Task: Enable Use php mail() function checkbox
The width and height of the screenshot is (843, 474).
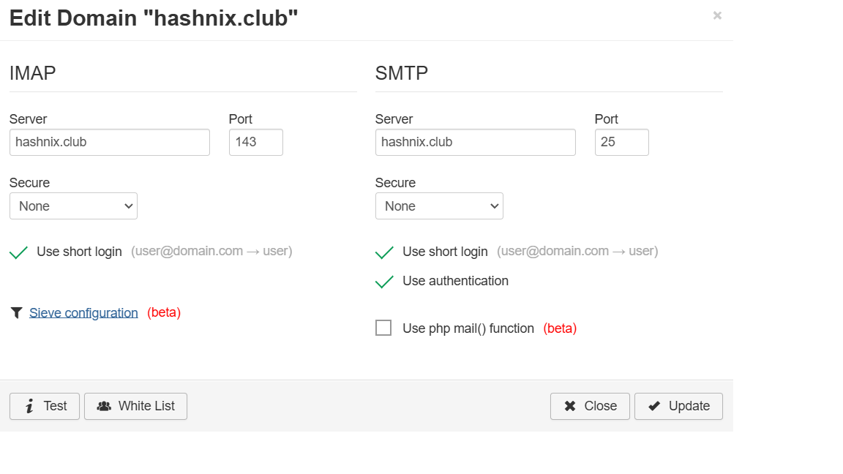Action: [383, 328]
